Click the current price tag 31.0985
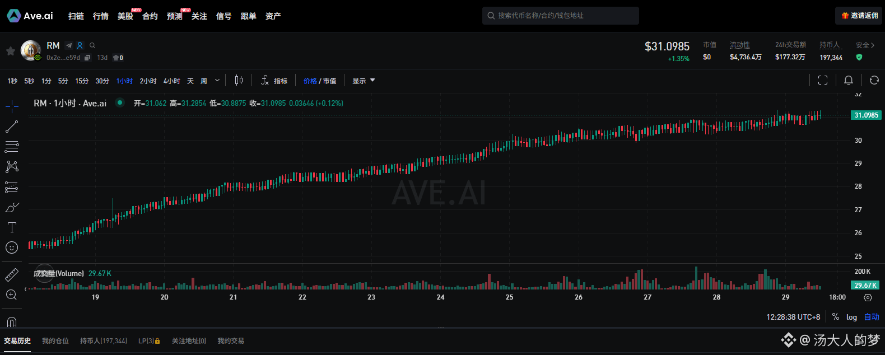 click(866, 115)
